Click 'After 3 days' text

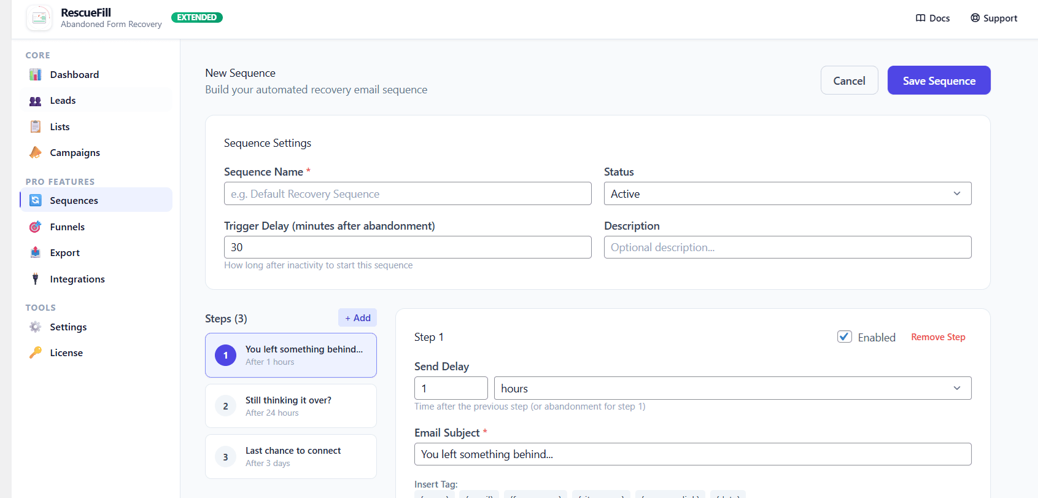[268, 463]
